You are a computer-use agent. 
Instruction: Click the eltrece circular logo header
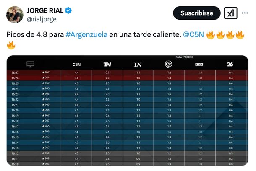click(168, 64)
